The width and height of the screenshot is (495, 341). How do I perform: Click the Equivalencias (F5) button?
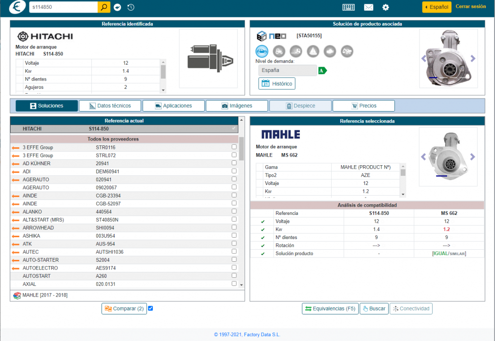330,309
